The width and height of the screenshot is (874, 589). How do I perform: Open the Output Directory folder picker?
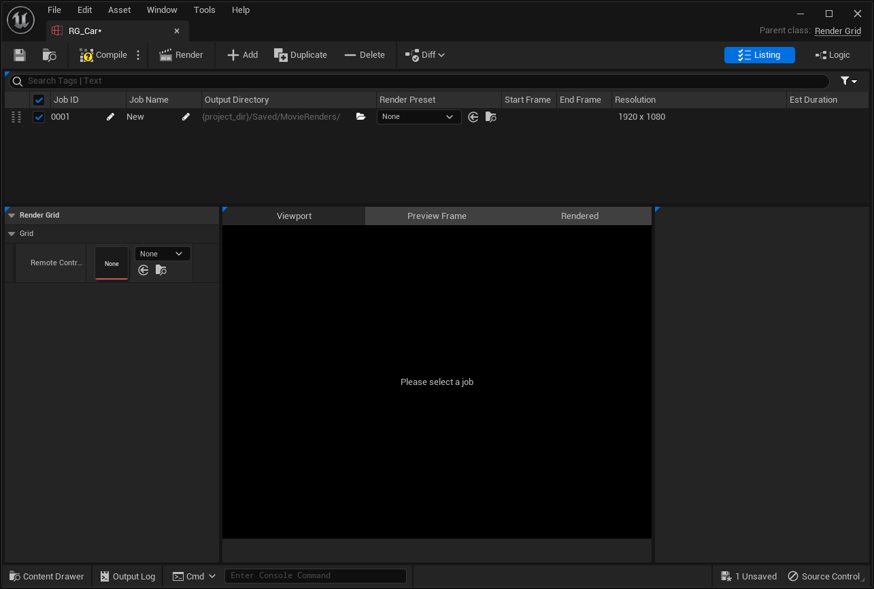coord(360,116)
